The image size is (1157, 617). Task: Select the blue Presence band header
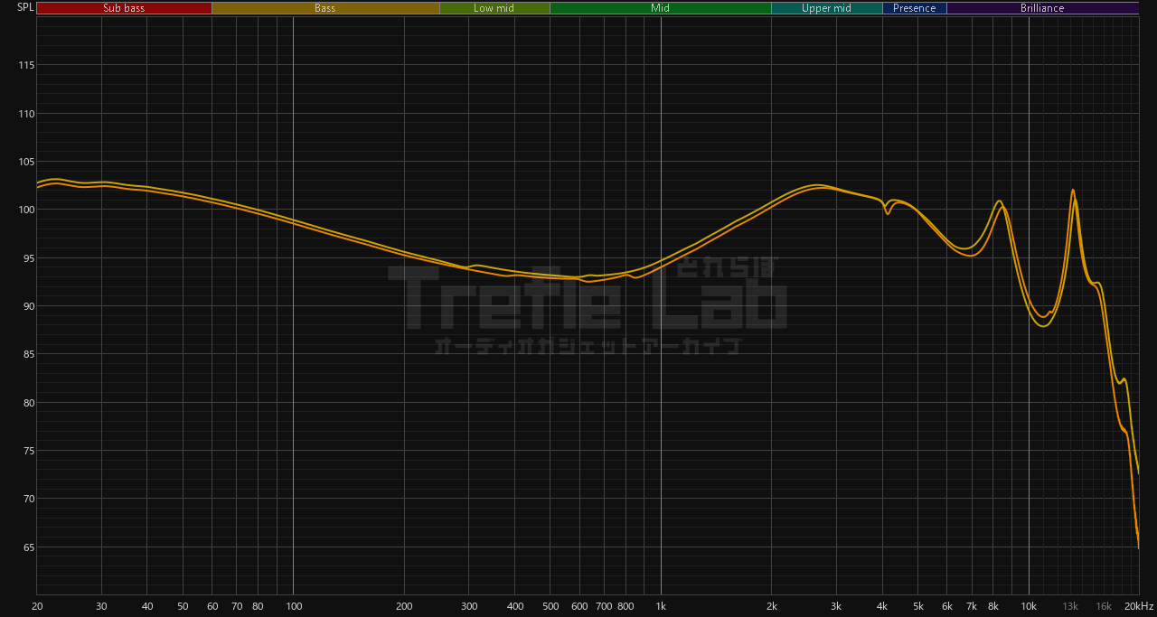pos(914,8)
